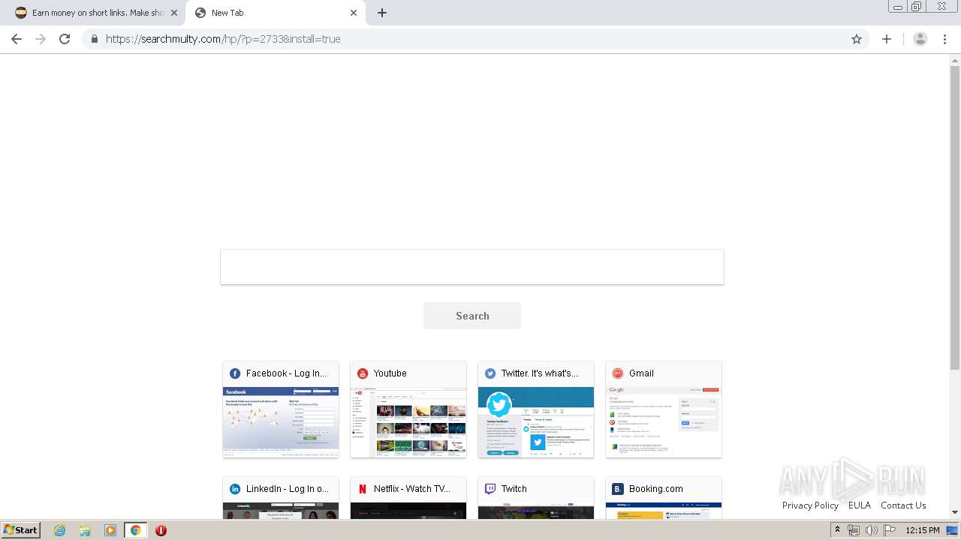Open the media player taskbar icon
This screenshot has height=540, width=961.
[x=110, y=530]
